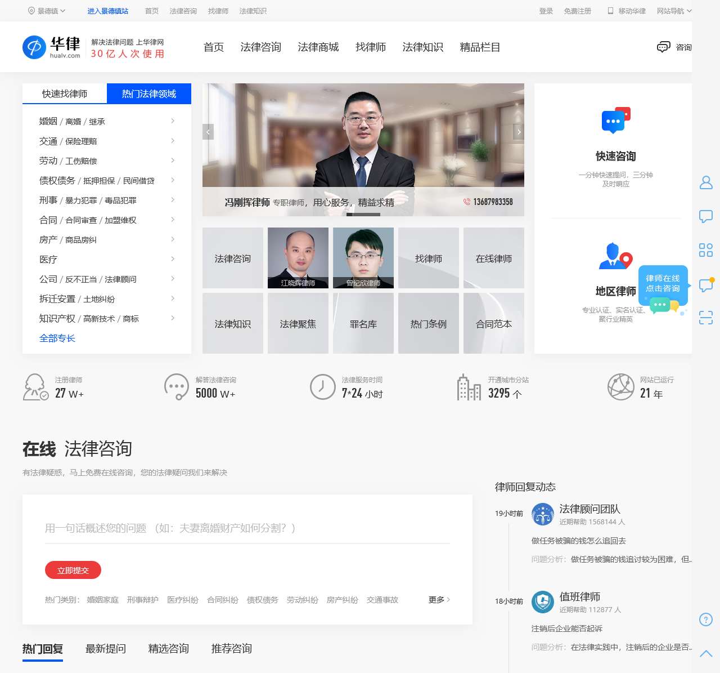Viewport: 720px width, 673px height.
Task: Click the 开通城市分站 building icon
Action: (x=469, y=387)
